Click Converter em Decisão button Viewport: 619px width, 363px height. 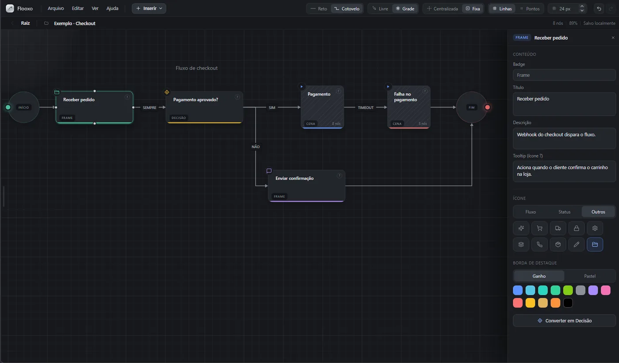[564, 321]
